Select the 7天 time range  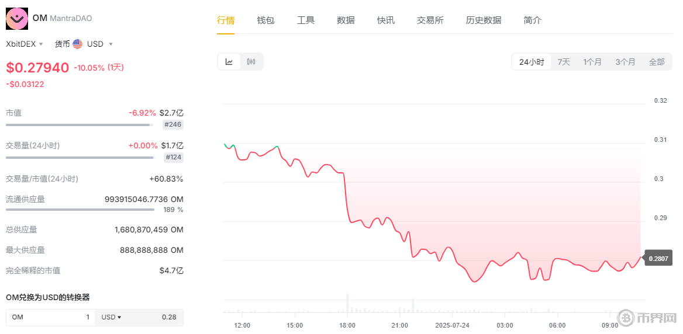pos(564,62)
